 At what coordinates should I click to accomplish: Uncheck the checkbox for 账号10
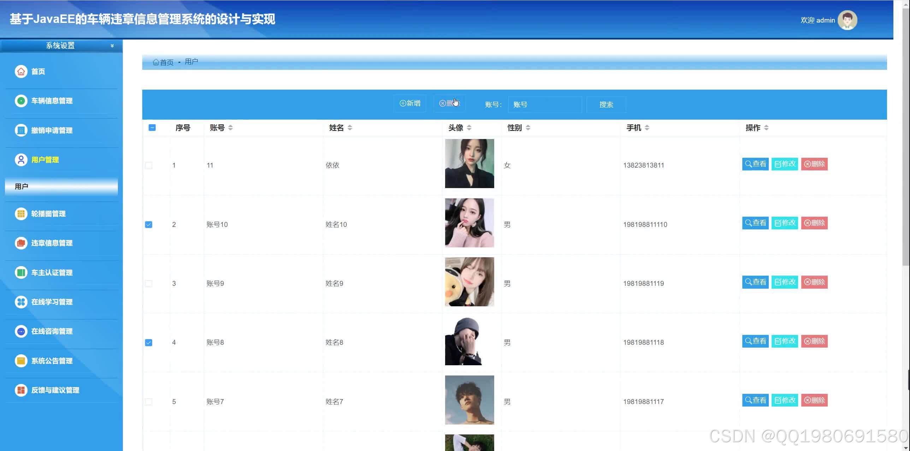point(149,224)
